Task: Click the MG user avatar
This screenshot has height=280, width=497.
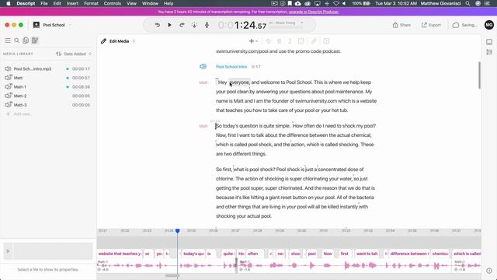Action: pyautogui.click(x=489, y=25)
